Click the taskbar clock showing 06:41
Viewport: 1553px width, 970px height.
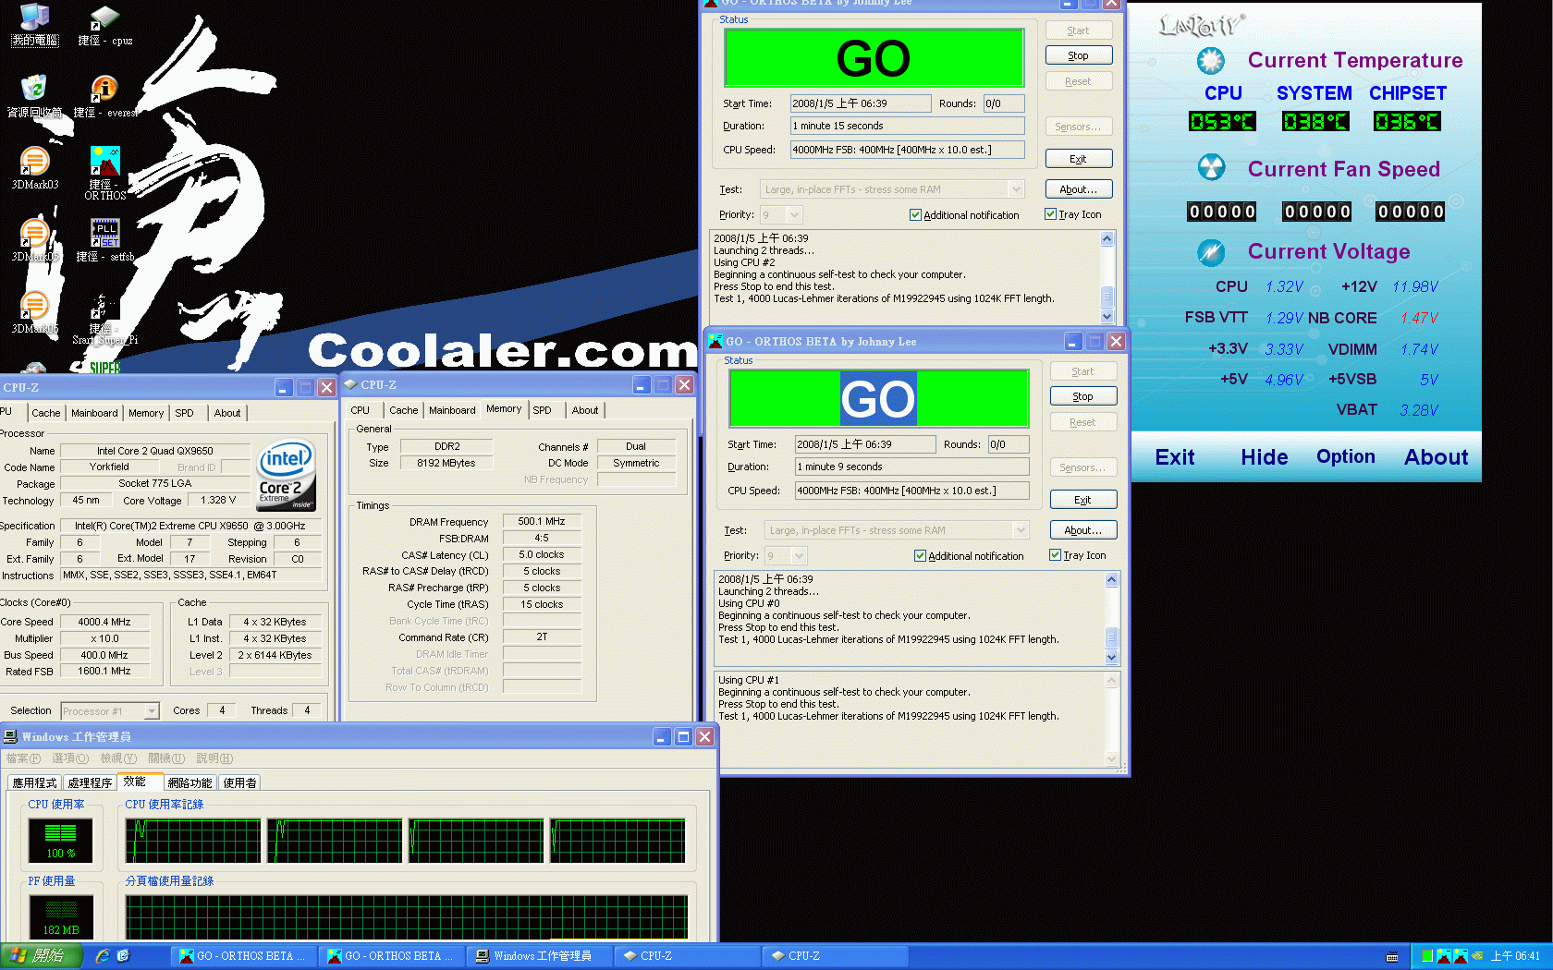pyautogui.click(x=1515, y=957)
